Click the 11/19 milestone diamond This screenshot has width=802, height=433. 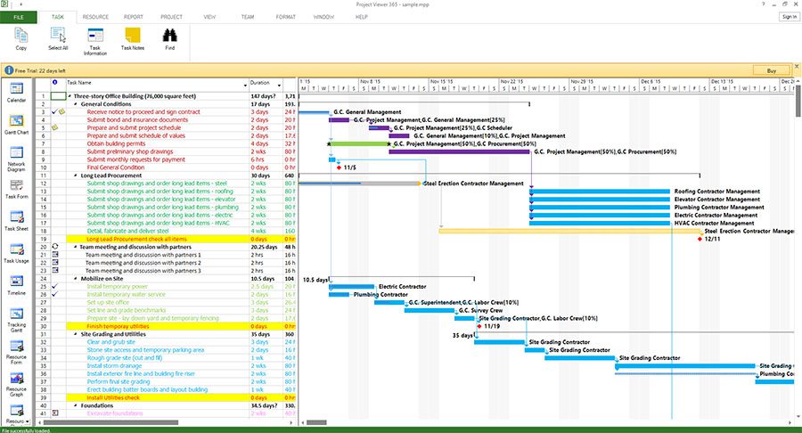point(479,326)
